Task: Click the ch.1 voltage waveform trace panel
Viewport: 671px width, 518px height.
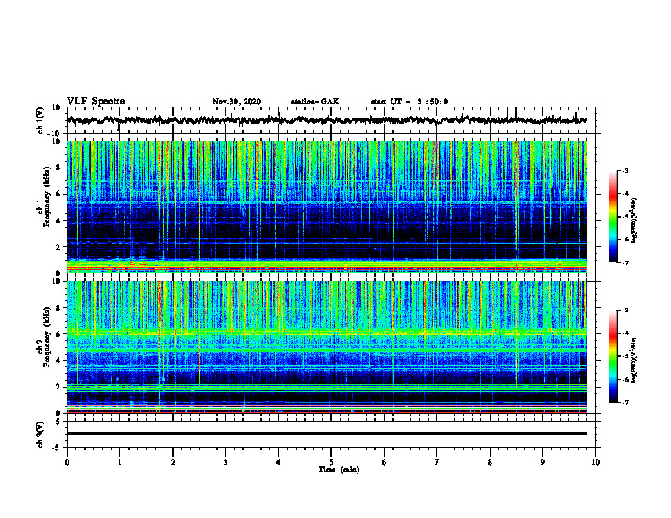Action: 330,120
